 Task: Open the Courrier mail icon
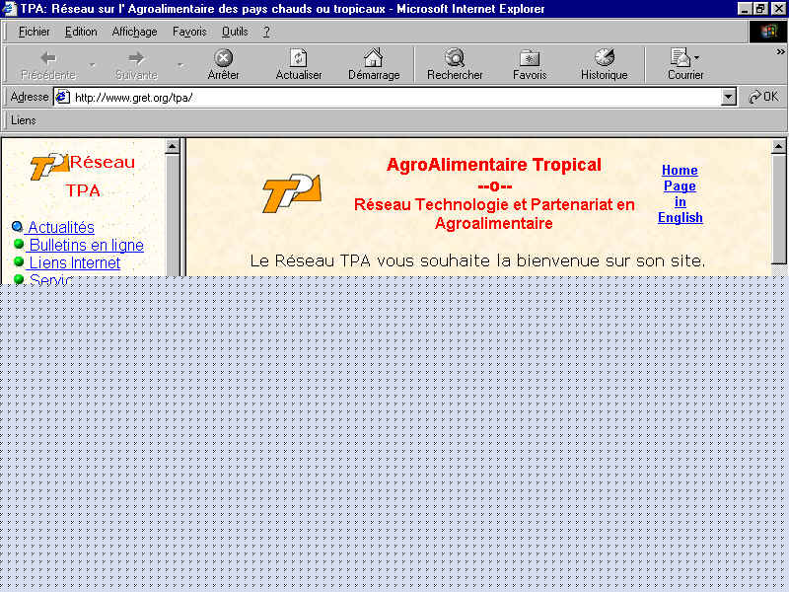coord(680,58)
